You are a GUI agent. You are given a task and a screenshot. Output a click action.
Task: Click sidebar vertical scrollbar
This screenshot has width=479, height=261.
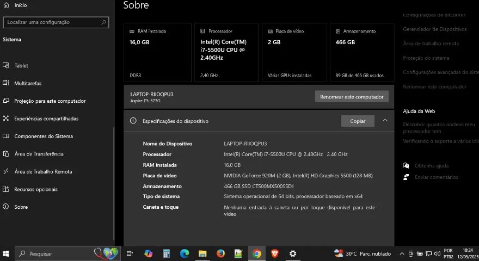pos(114,183)
